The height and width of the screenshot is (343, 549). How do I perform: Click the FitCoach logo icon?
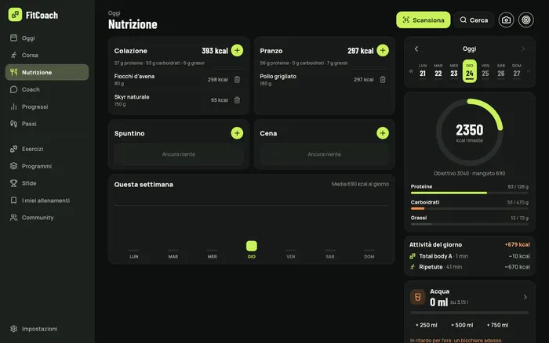pyautogui.click(x=15, y=15)
